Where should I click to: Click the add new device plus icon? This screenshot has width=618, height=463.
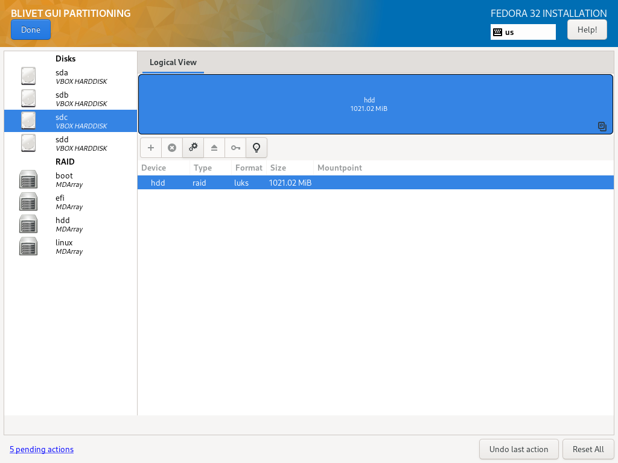(x=151, y=148)
